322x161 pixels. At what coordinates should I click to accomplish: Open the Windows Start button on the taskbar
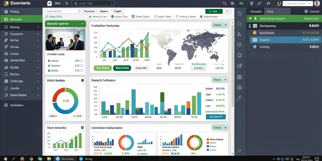pyautogui.click(x=5, y=159)
